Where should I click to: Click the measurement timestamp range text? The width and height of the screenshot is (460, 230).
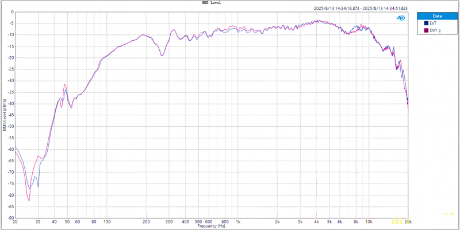[361, 9]
